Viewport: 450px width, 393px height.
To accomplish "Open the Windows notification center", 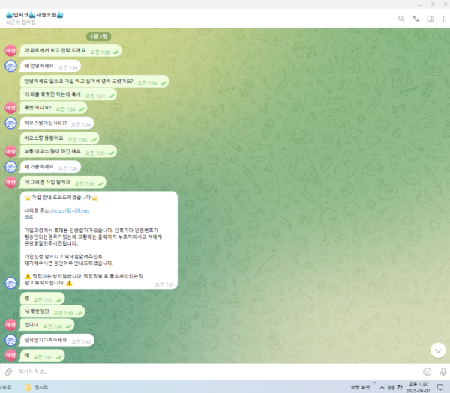I will coord(440,387).
